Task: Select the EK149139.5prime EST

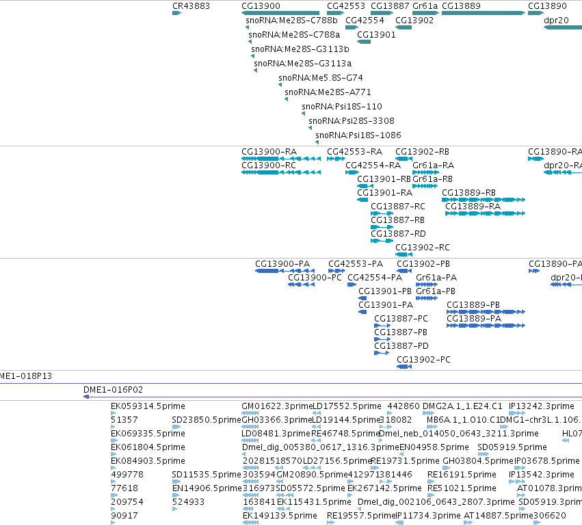Action: [250, 523]
